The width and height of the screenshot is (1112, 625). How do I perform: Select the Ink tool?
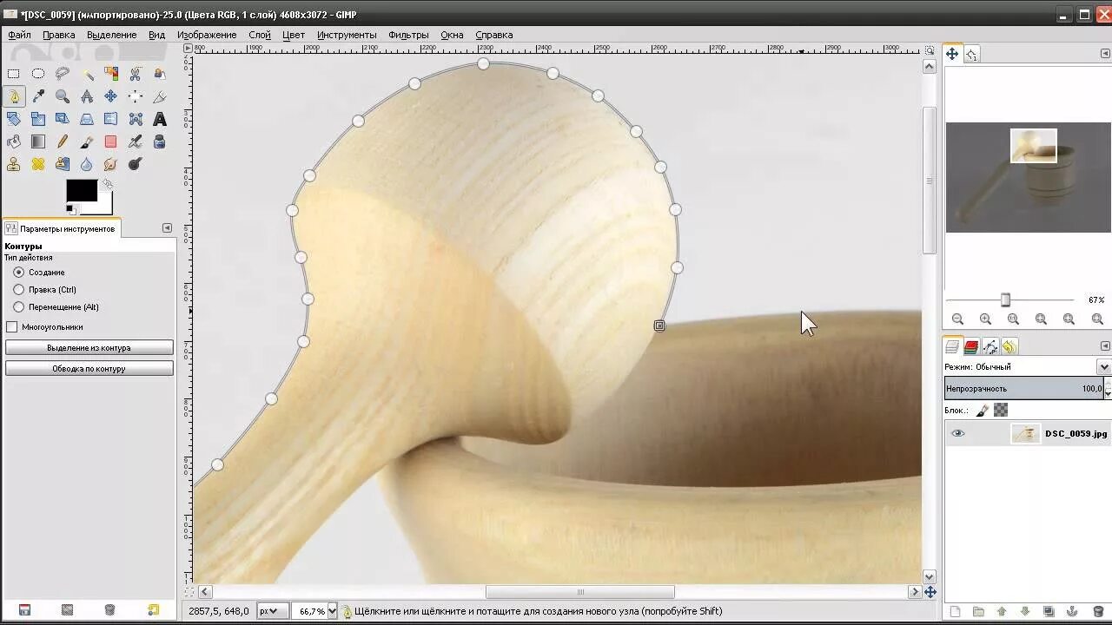click(160, 141)
